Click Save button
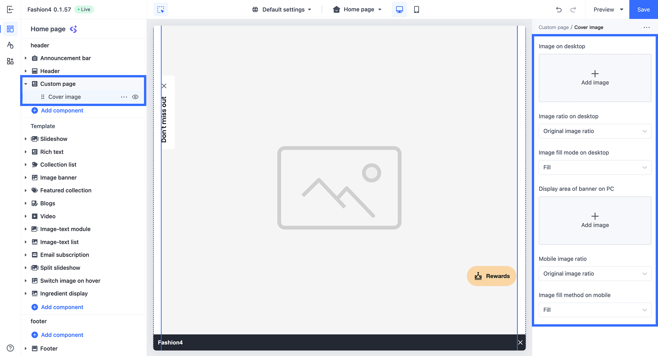 [643, 9]
